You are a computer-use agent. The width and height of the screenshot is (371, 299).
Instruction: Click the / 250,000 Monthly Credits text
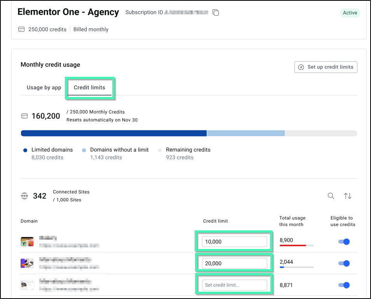coord(96,112)
